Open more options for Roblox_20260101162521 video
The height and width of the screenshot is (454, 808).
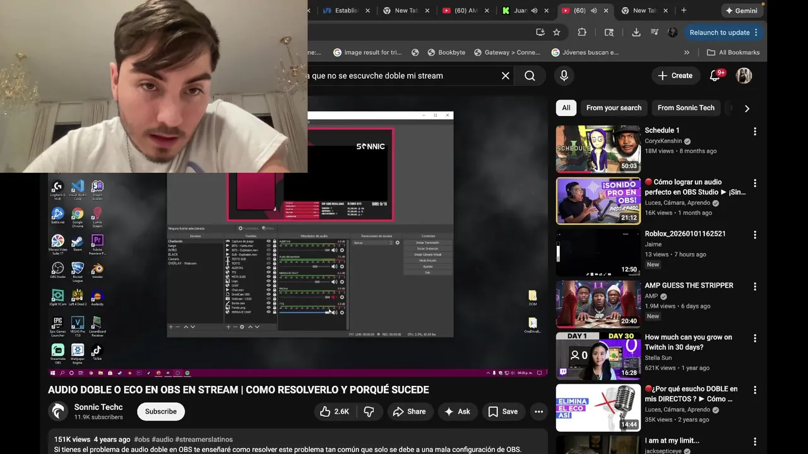[x=755, y=235]
